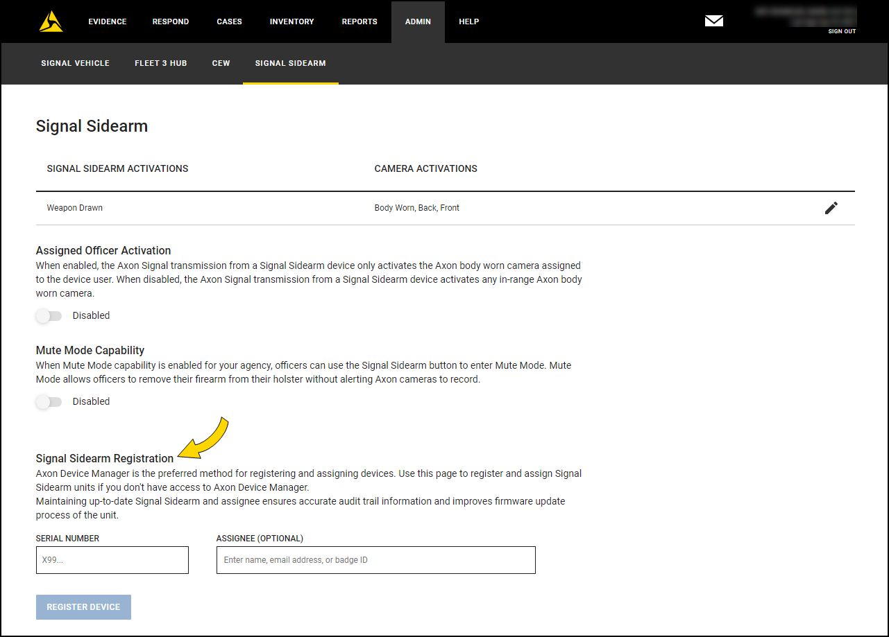Open the Reports menu
Viewport: 889px width, 637px height.
tap(359, 21)
